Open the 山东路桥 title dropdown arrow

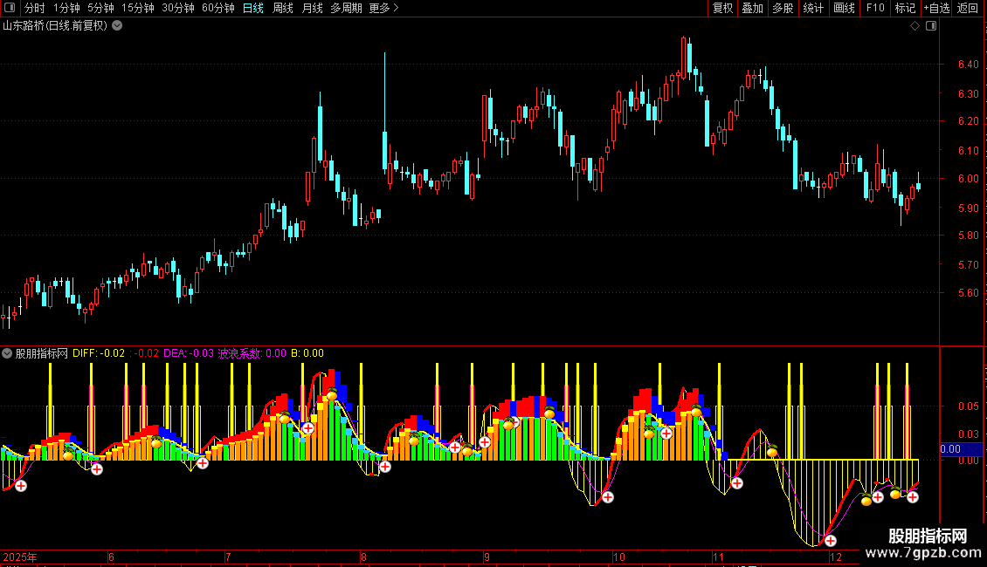point(117,26)
